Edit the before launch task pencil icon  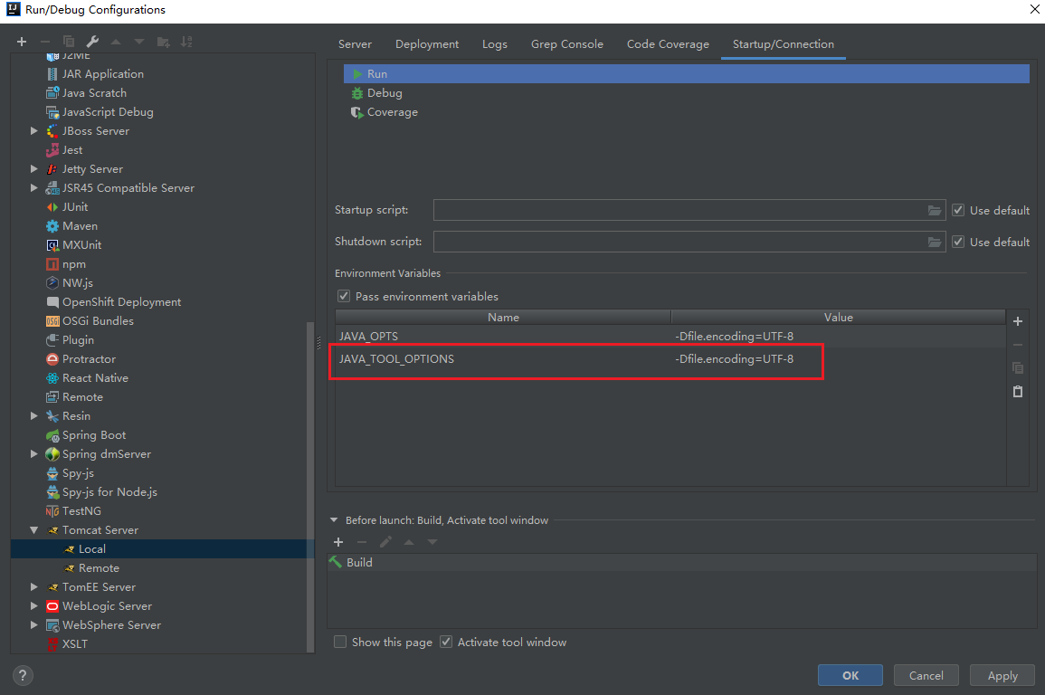[385, 542]
